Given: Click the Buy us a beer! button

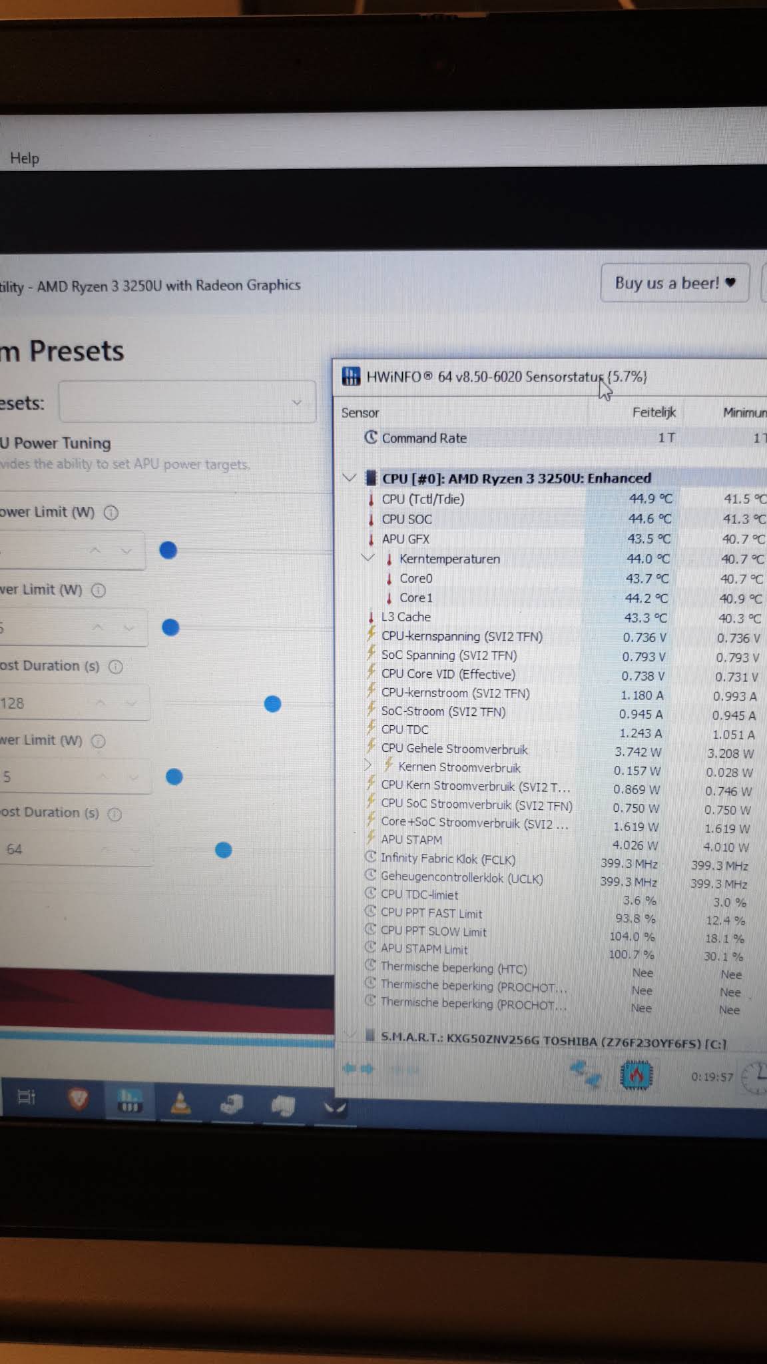Looking at the screenshot, I should point(675,283).
